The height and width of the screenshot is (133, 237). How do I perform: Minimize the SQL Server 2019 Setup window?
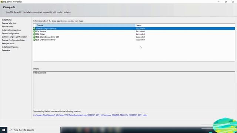tap(218, 1)
